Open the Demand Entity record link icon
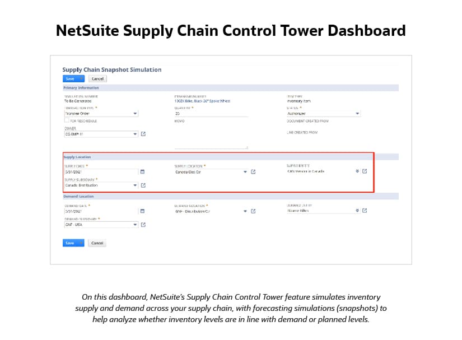Screen dimensions: 462x340 [x=365, y=211]
